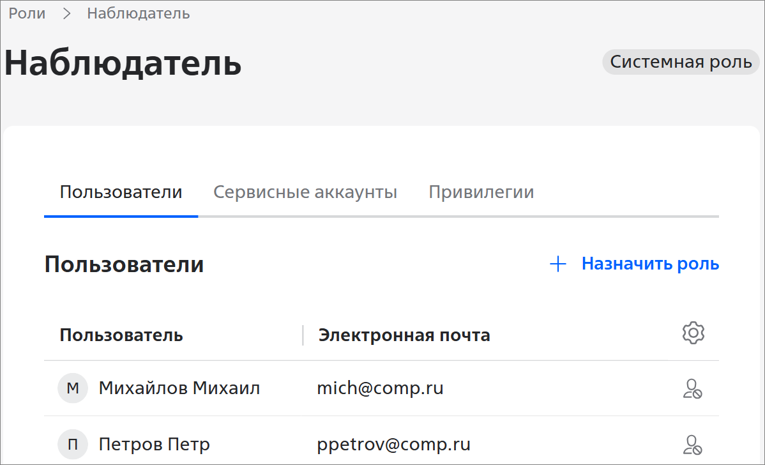Viewport: 765px width, 465px height.
Task: Click the Электронная почта column header
Action: point(404,335)
